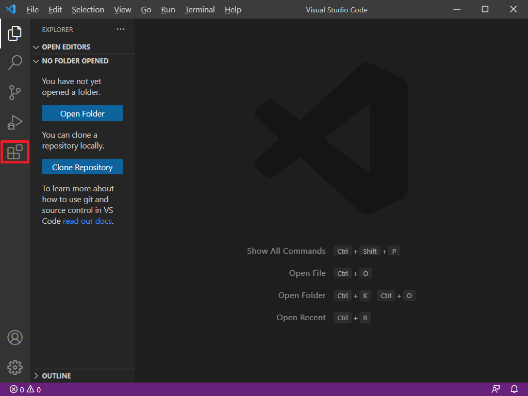The image size is (528, 396).
Task: Open Explorer more actions ellipsis
Action: pyautogui.click(x=121, y=29)
